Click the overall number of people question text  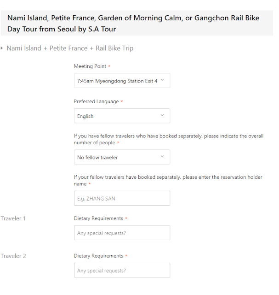tap(169, 139)
